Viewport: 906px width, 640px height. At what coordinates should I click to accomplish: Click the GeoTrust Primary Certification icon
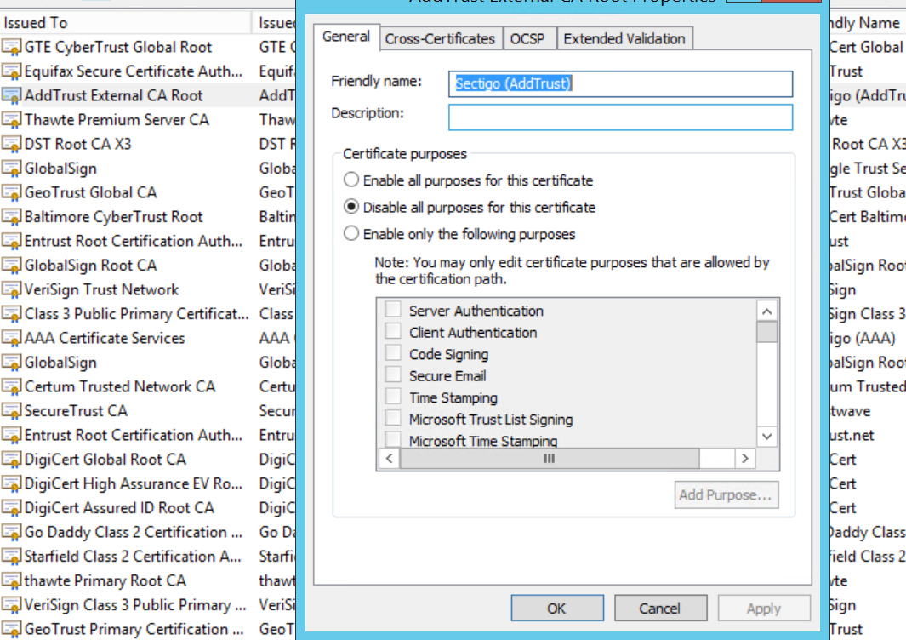tap(12, 629)
